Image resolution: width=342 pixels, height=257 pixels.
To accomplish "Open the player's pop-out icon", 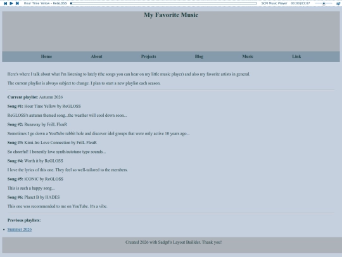I will click(338, 4).
